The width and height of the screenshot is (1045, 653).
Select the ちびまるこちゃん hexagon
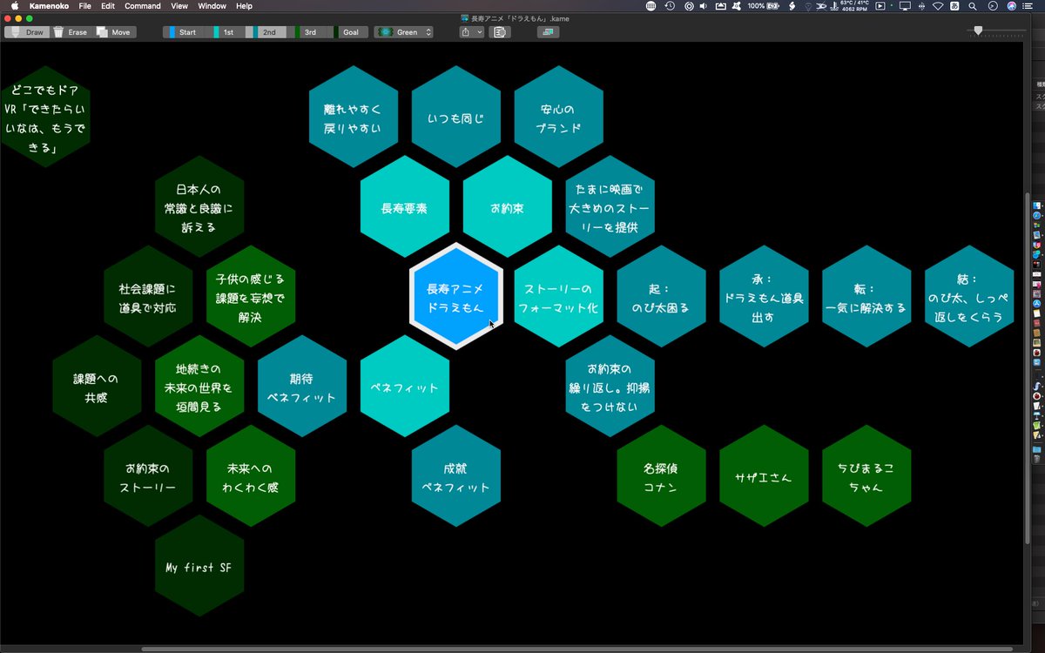pos(866,476)
